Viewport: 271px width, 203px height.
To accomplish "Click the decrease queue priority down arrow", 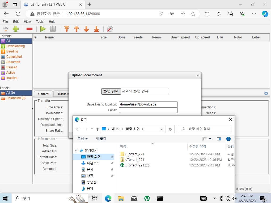I will [86, 29].
